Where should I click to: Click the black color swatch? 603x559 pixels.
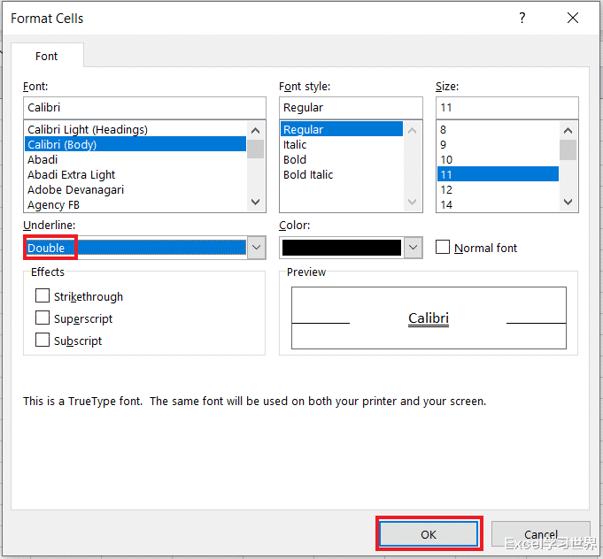[x=343, y=249]
